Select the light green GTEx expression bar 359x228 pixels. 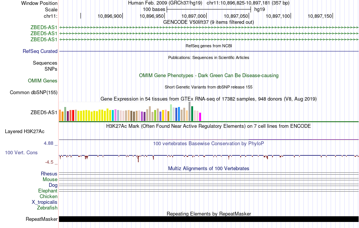click(x=171, y=113)
